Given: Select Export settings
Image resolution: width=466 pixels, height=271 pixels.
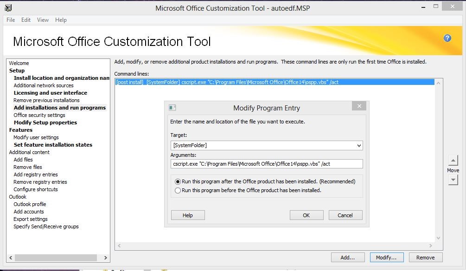Looking at the screenshot, I should (30, 219).
